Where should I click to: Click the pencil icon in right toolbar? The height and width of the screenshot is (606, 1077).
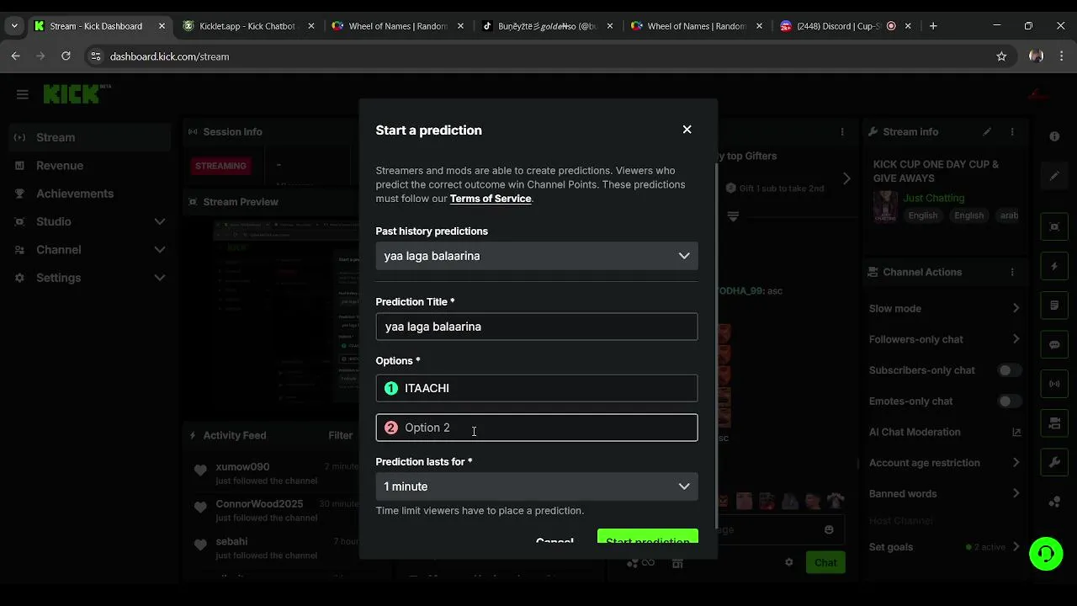coord(1054,177)
